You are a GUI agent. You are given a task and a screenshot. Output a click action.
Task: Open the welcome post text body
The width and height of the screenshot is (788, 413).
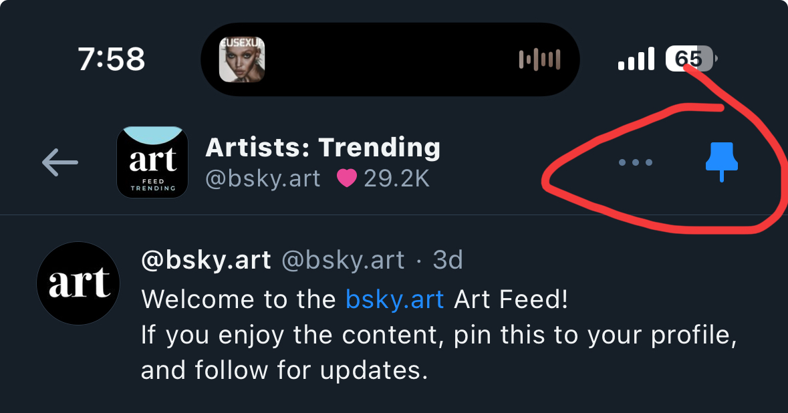click(x=438, y=334)
